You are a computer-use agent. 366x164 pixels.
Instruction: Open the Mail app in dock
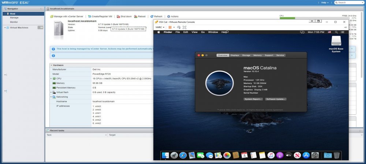click(192, 155)
